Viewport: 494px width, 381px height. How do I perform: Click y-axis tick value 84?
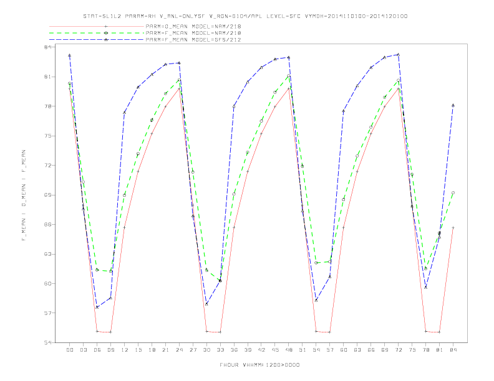[47, 47]
